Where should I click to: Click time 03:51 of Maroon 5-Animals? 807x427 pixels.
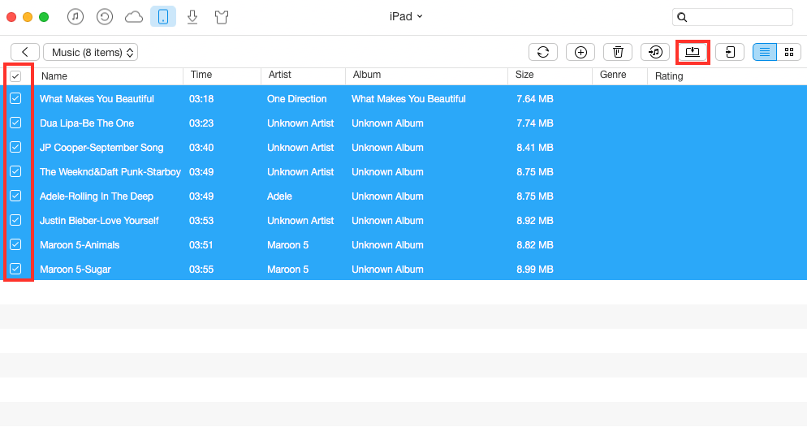[201, 245]
